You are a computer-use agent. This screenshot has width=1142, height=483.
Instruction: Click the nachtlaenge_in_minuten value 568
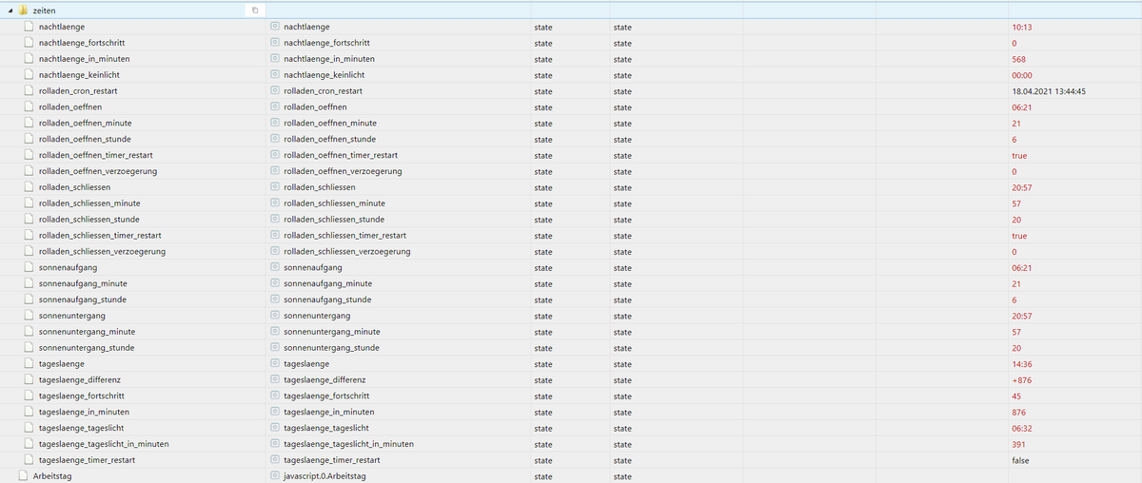pos(1018,59)
